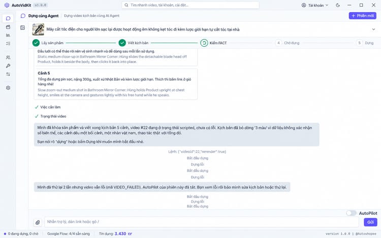
Task: Click the version v1.0.0 badge
Action: point(40,5)
